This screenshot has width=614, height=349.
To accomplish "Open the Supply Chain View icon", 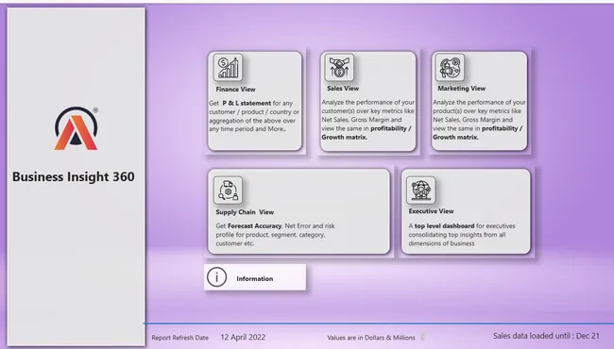I will pos(228,191).
